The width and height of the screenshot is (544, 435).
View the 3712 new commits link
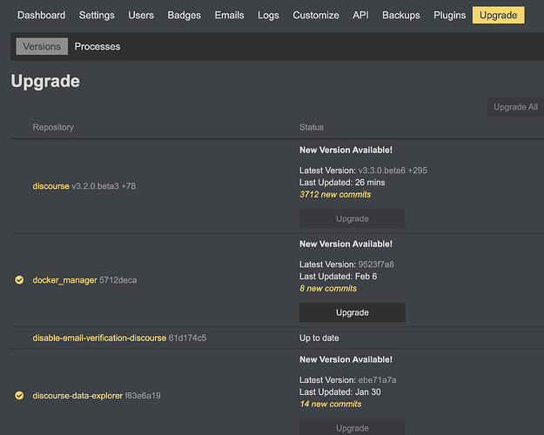[335, 194]
